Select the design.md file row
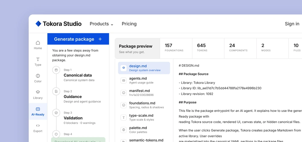 pos(144,68)
